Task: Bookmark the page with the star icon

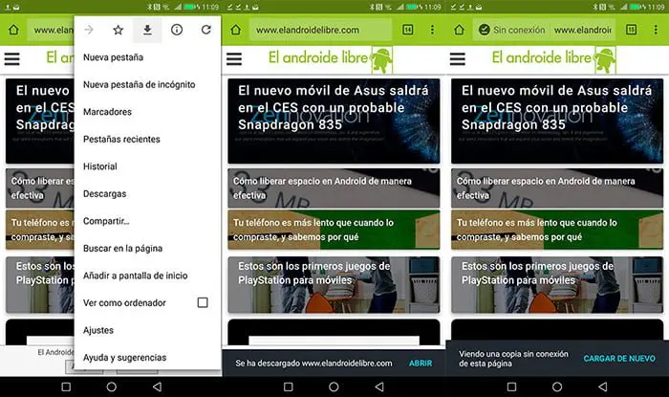Action: click(119, 30)
